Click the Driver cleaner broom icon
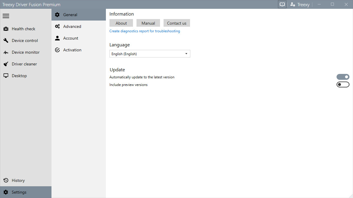 pyautogui.click(x=6, y=64)
